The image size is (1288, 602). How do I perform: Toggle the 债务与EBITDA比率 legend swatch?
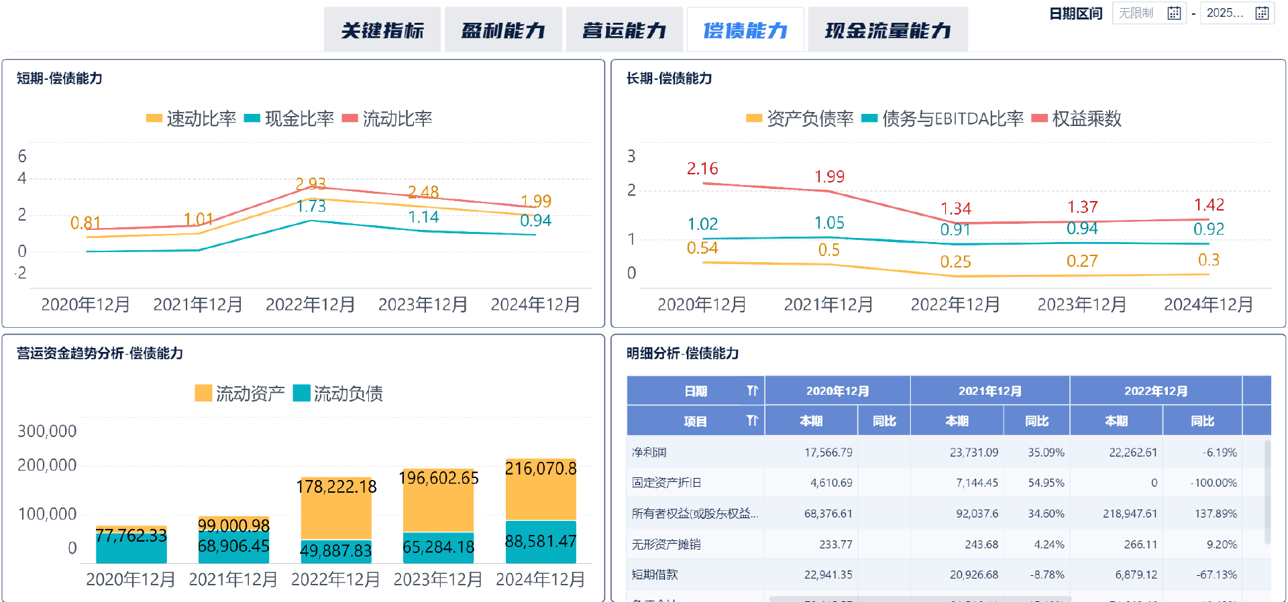pyautogui.click(x=869, y=119)
